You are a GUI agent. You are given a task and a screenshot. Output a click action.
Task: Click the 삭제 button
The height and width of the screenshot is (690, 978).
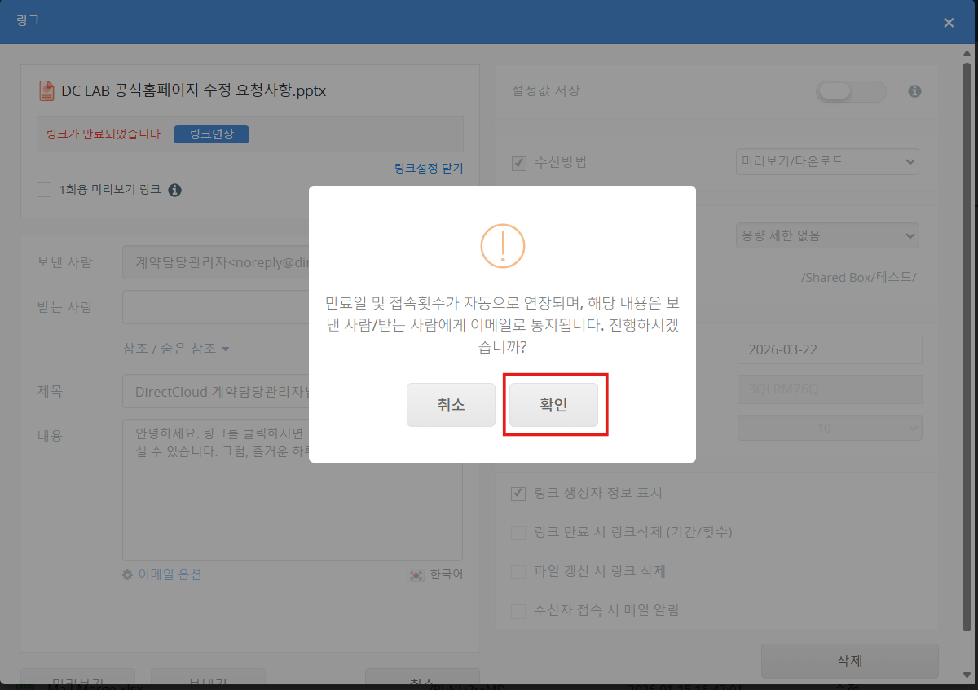click(x=849, y=661)
